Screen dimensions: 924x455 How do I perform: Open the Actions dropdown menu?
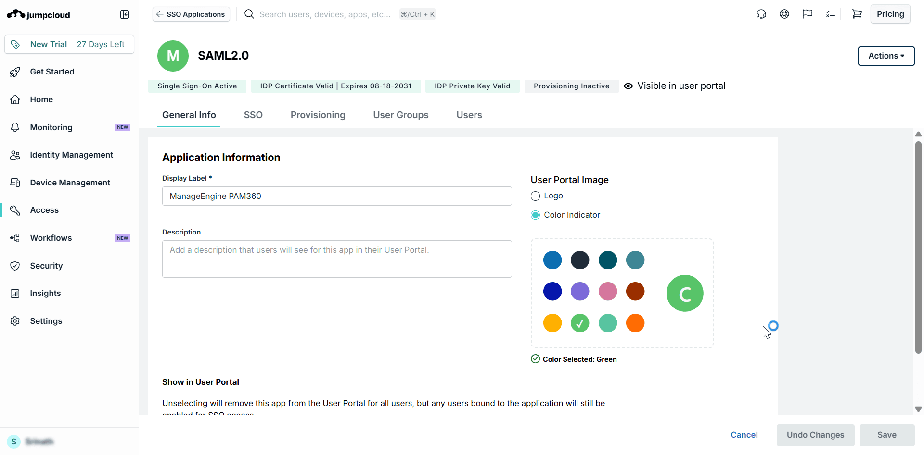[x=886, y=56]
